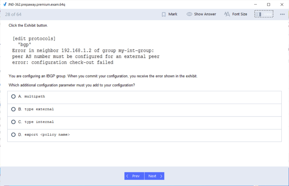
Task: Click the 'Which additional configuration parameter' question
Action: click(72, 85)
